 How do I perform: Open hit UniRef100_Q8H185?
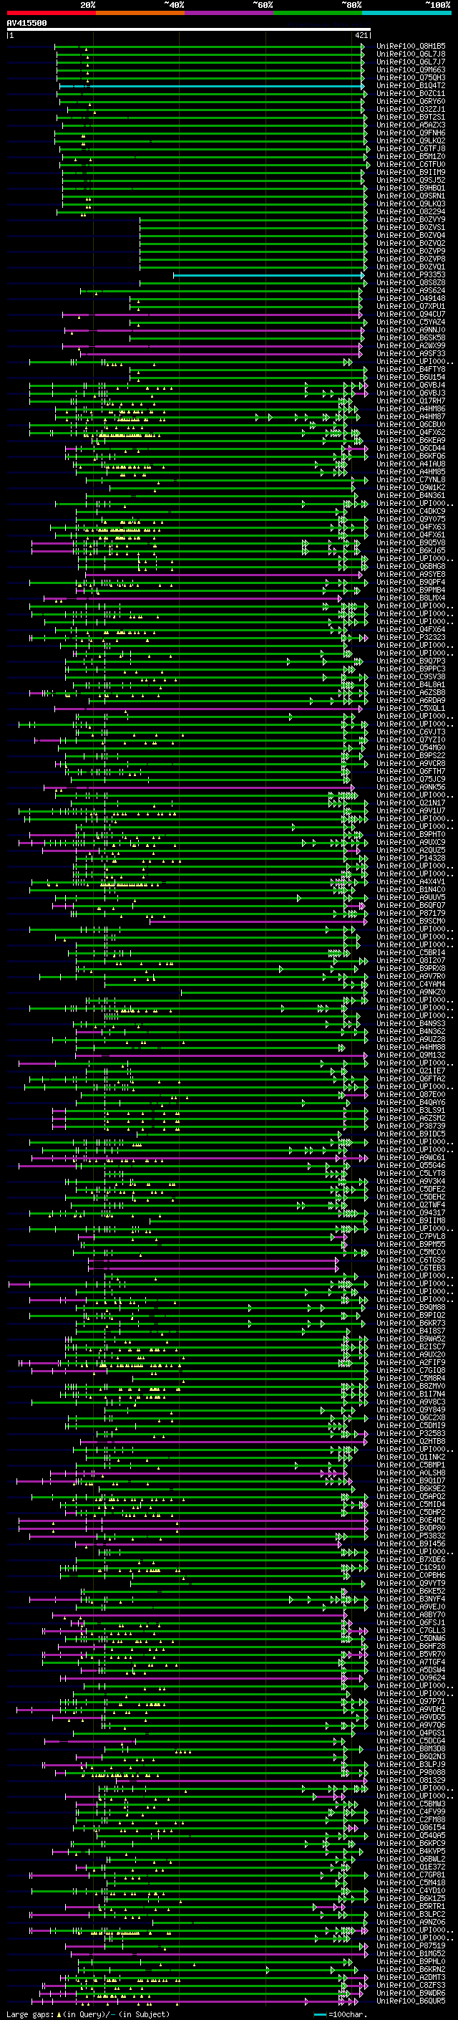(x=411, y=47)
